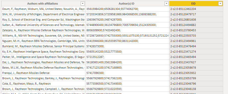Select the Author(s) ID column header
228x94 pixels.
127,4
